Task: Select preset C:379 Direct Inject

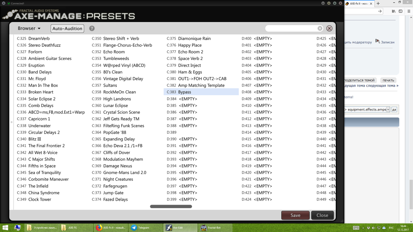Action: (201, 65)
